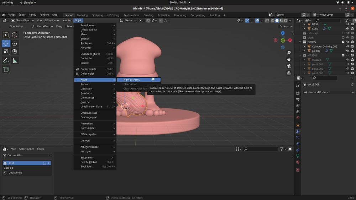This screenshot has height=200, width=356.
Task: Select the Transform tool icon
Action: 15,52
